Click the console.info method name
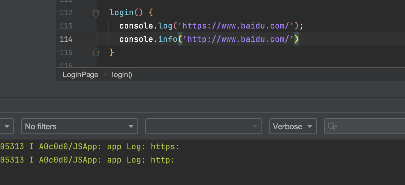 click(168, 39)
